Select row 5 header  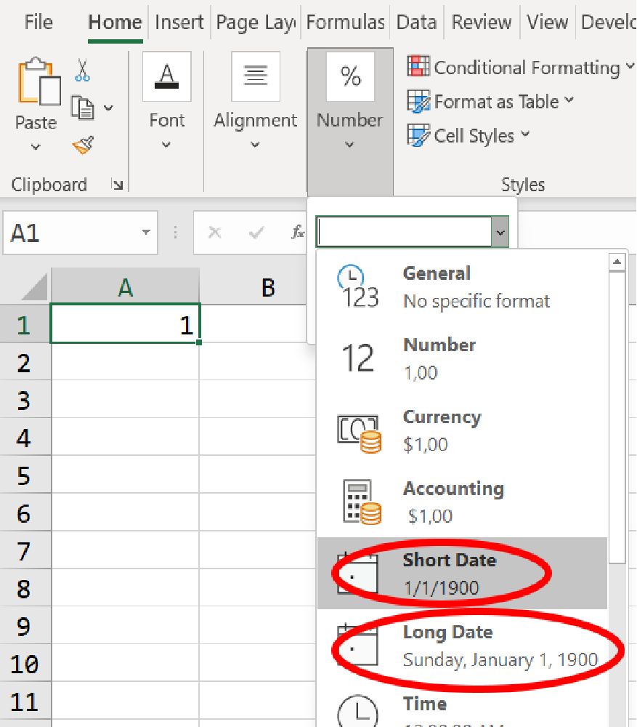tap(25, 475)
